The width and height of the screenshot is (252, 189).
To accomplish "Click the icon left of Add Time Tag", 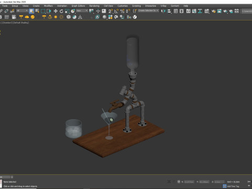I will 225,186.
